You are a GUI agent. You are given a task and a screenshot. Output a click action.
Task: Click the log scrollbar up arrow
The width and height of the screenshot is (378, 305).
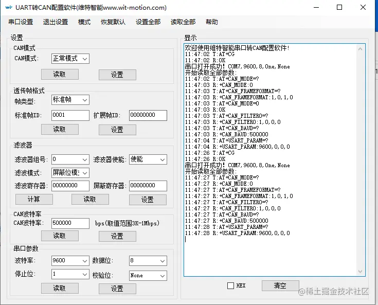tap(360, 49)
